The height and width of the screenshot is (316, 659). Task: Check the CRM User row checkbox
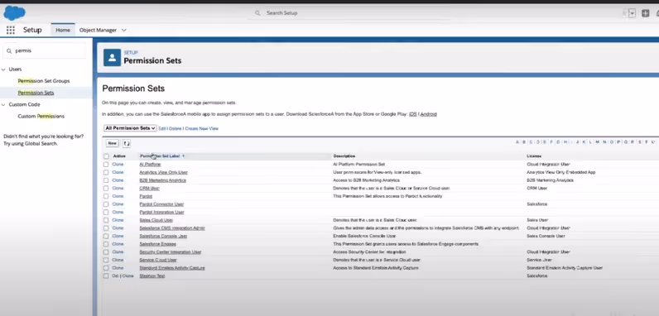(106, 189)
